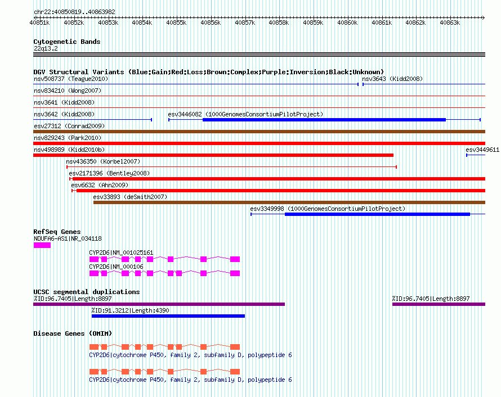Open esv3349998 1000GenomesConsortiumPilotProject variant
The height and width of the screenshot is (397, 501).
(x=328, y=209)
